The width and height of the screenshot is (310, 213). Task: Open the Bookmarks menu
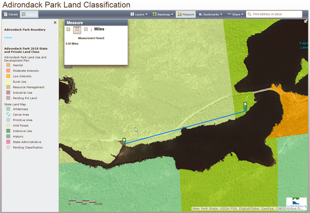[211, 14]
